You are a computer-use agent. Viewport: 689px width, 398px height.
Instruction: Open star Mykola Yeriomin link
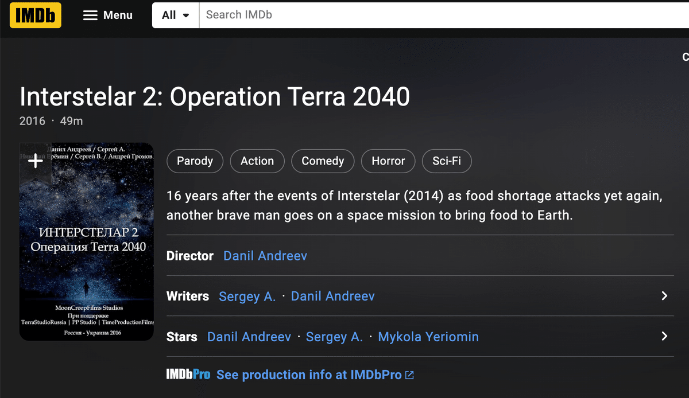point(428,337)
